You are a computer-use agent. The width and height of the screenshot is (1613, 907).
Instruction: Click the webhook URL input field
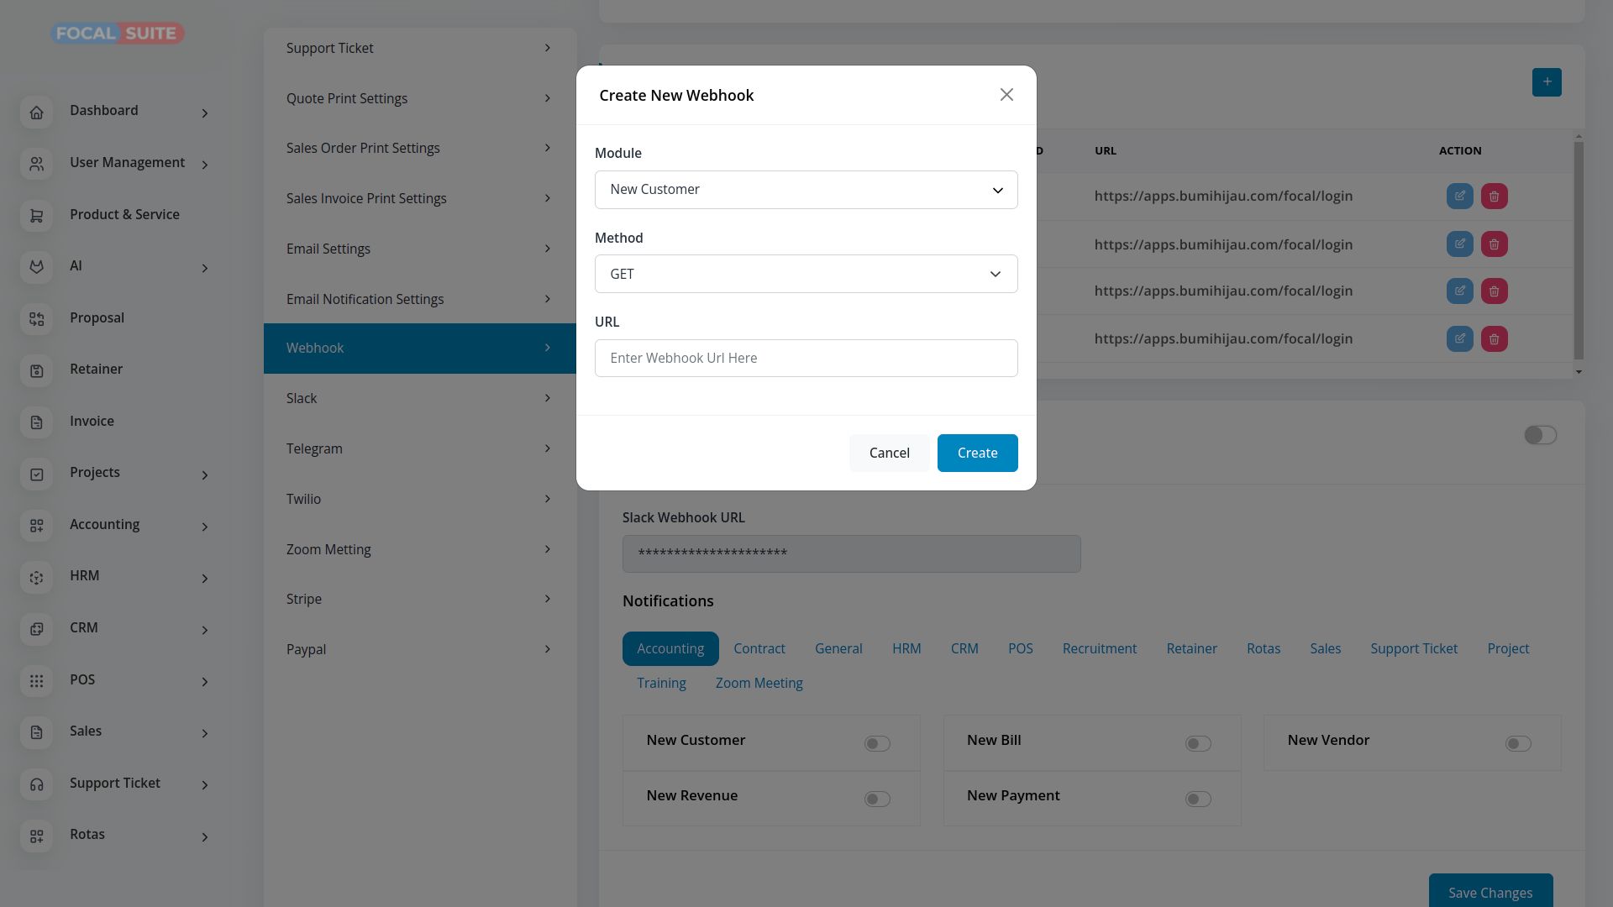(x=806, y=359)
